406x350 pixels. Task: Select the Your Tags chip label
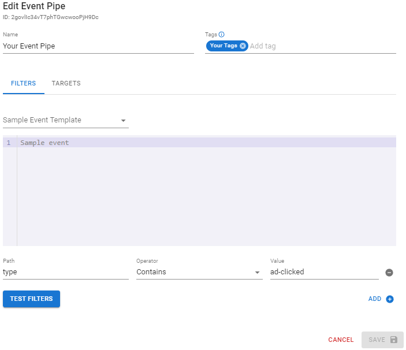(x=224, y=46)
